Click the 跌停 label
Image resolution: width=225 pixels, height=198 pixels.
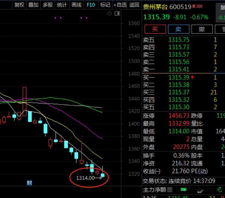[x=197, y=116]
